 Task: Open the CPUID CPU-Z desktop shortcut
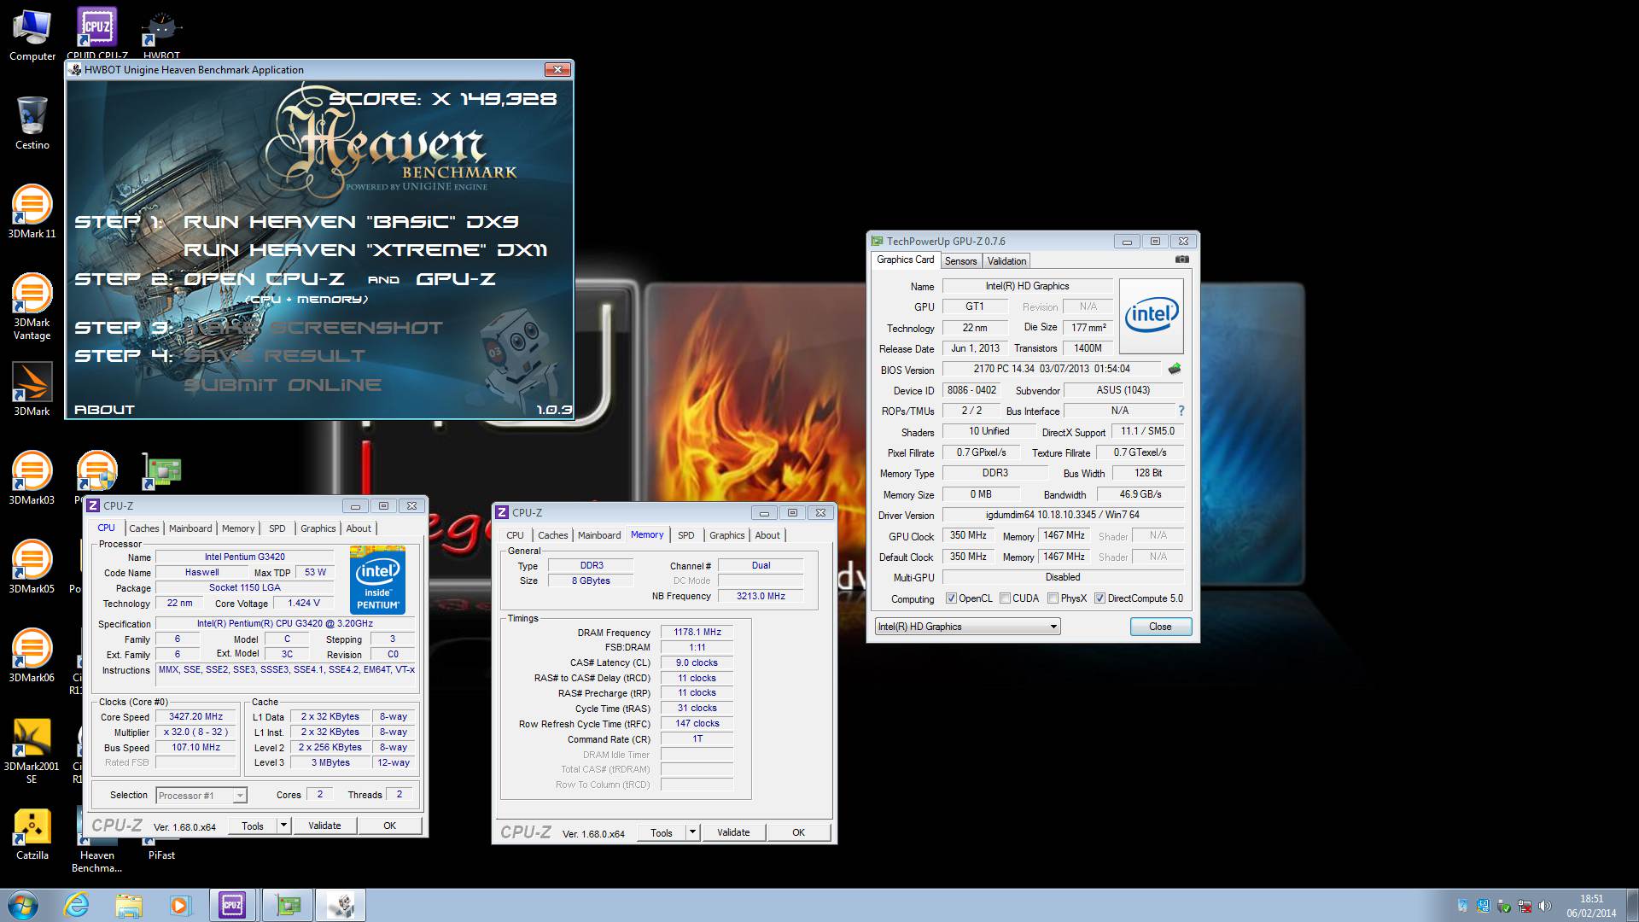[x=96, y=32]
